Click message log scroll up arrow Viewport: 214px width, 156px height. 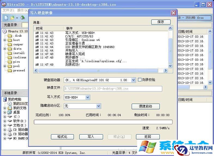point(170,28)
